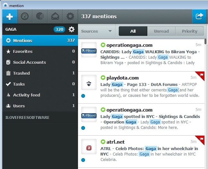Click the mention star logo in title bar
Image resolution: width=208 pixels, height=169 pixels.
click(5, 5)
